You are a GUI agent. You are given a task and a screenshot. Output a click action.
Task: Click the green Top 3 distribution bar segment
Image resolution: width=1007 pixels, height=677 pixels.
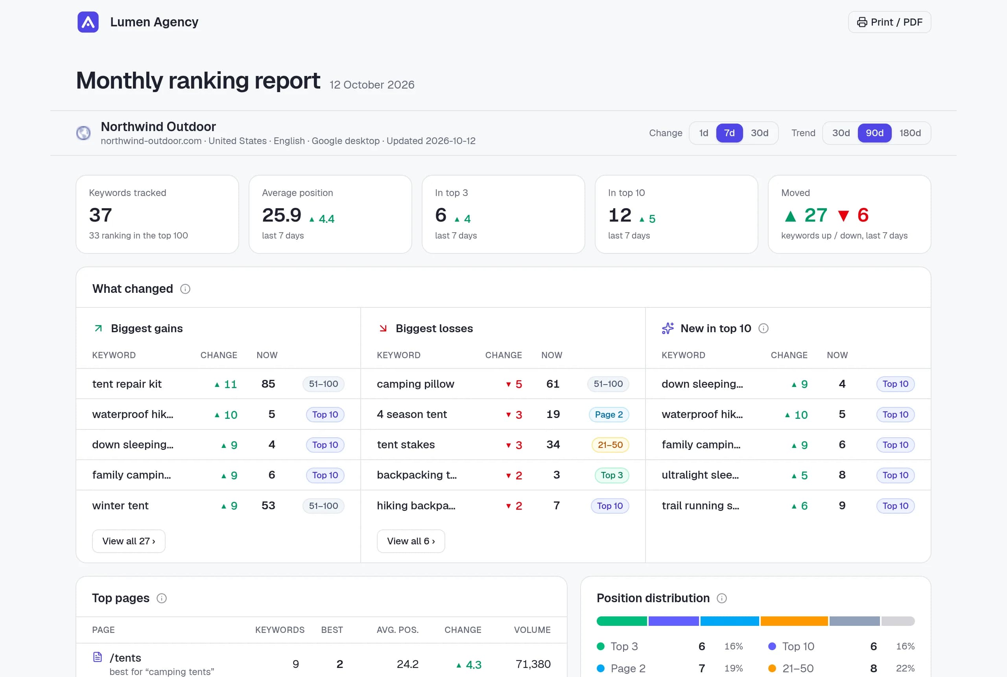coord(621,621)
